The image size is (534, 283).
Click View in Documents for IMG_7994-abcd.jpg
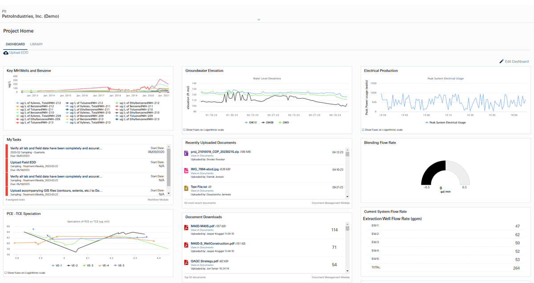click(x=202, y=173)
